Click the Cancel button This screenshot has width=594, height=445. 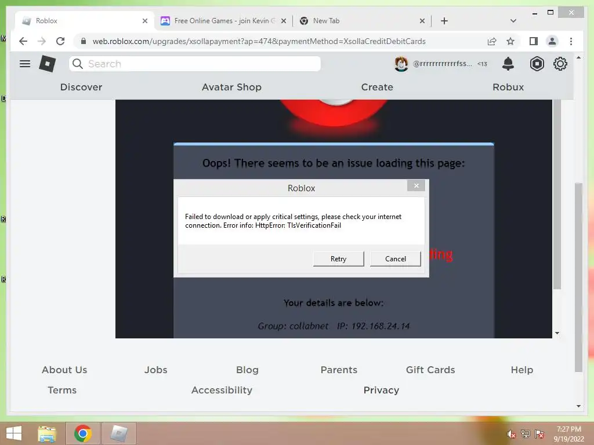pyautogui.click(x=395, y=259)
